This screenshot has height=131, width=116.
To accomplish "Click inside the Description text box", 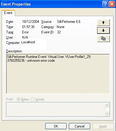I will point(58,74).
